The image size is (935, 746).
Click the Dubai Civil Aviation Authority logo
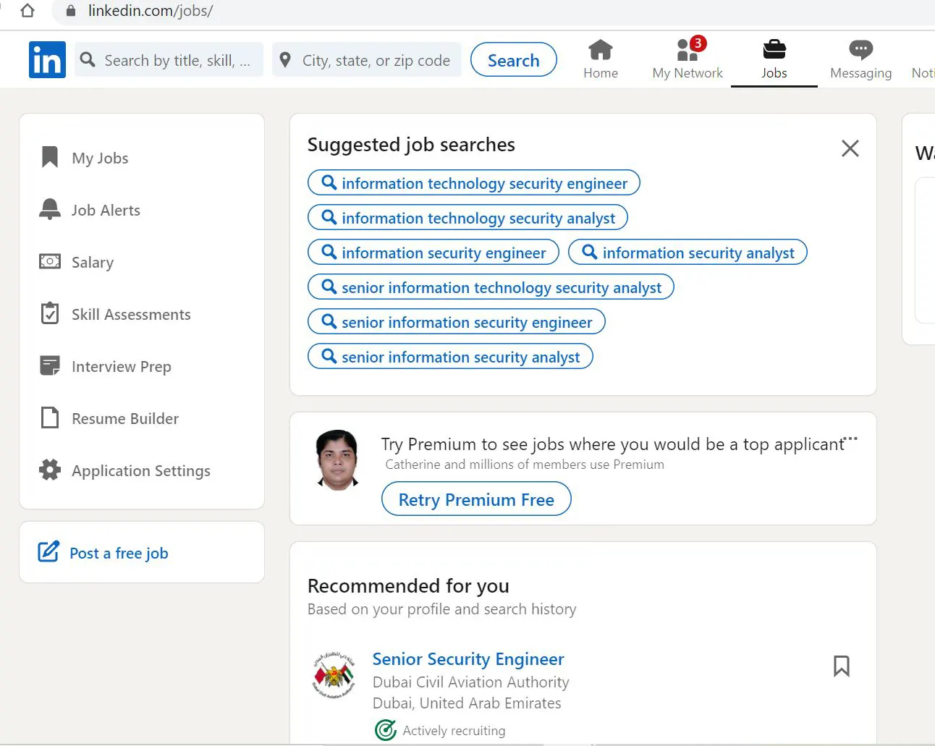click(333, 674)
